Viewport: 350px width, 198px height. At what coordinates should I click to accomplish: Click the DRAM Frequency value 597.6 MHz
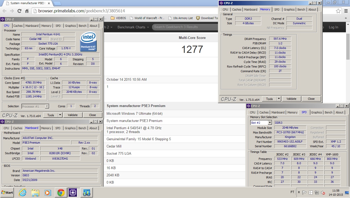pyautogui.click(x=280, y=39)
